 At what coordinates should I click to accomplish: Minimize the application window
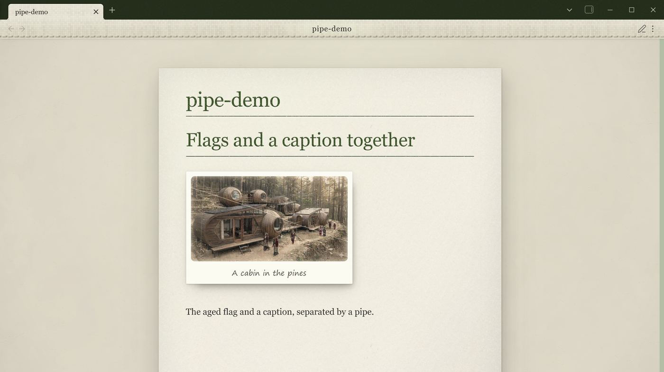(610, 10)
